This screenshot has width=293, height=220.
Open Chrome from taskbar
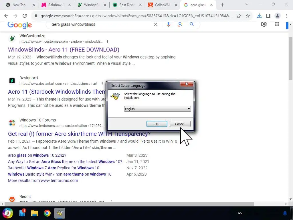coord(47,213)
